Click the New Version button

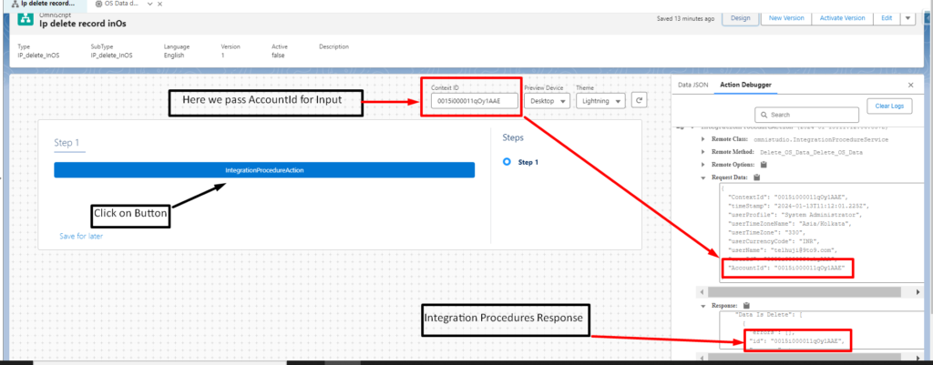[786, 18]
